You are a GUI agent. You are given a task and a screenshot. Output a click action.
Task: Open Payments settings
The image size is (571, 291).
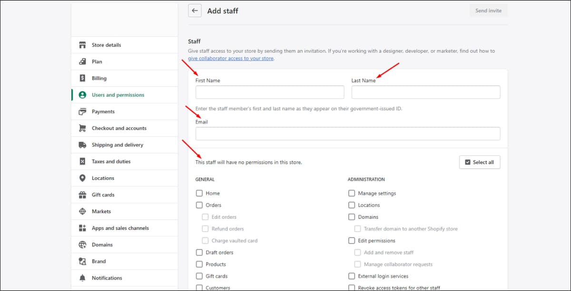coord(124,112)
